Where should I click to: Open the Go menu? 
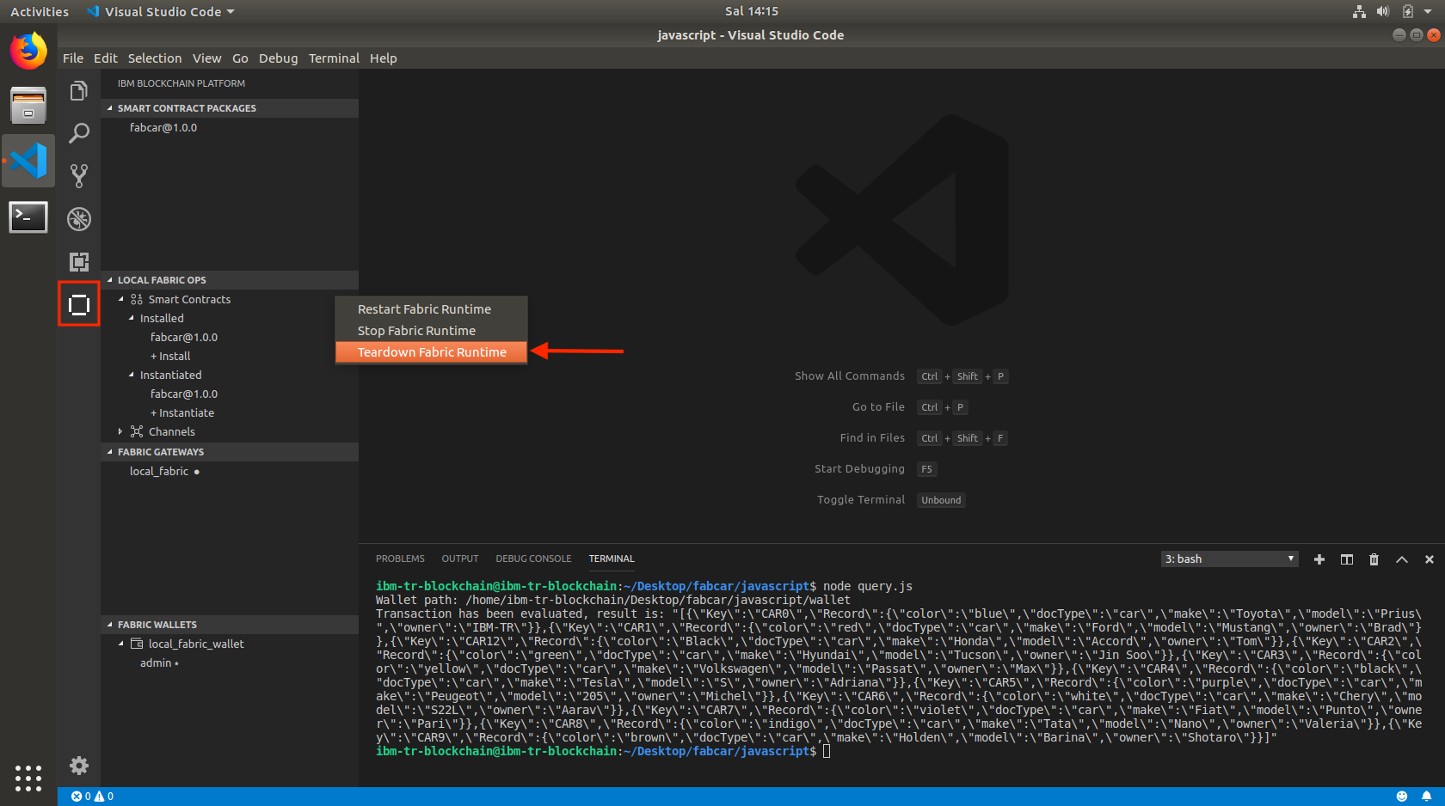(x=240, y=58)
